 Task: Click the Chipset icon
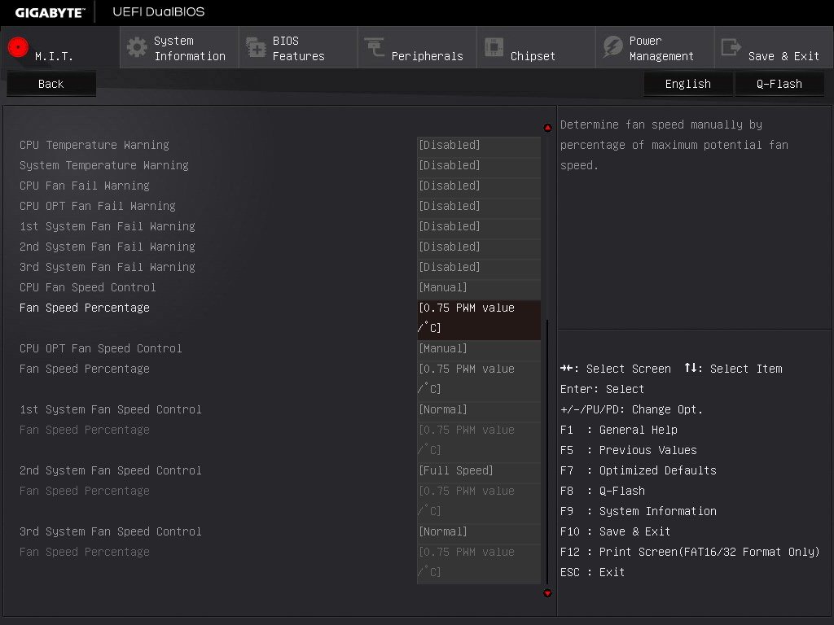coord(494,47)
